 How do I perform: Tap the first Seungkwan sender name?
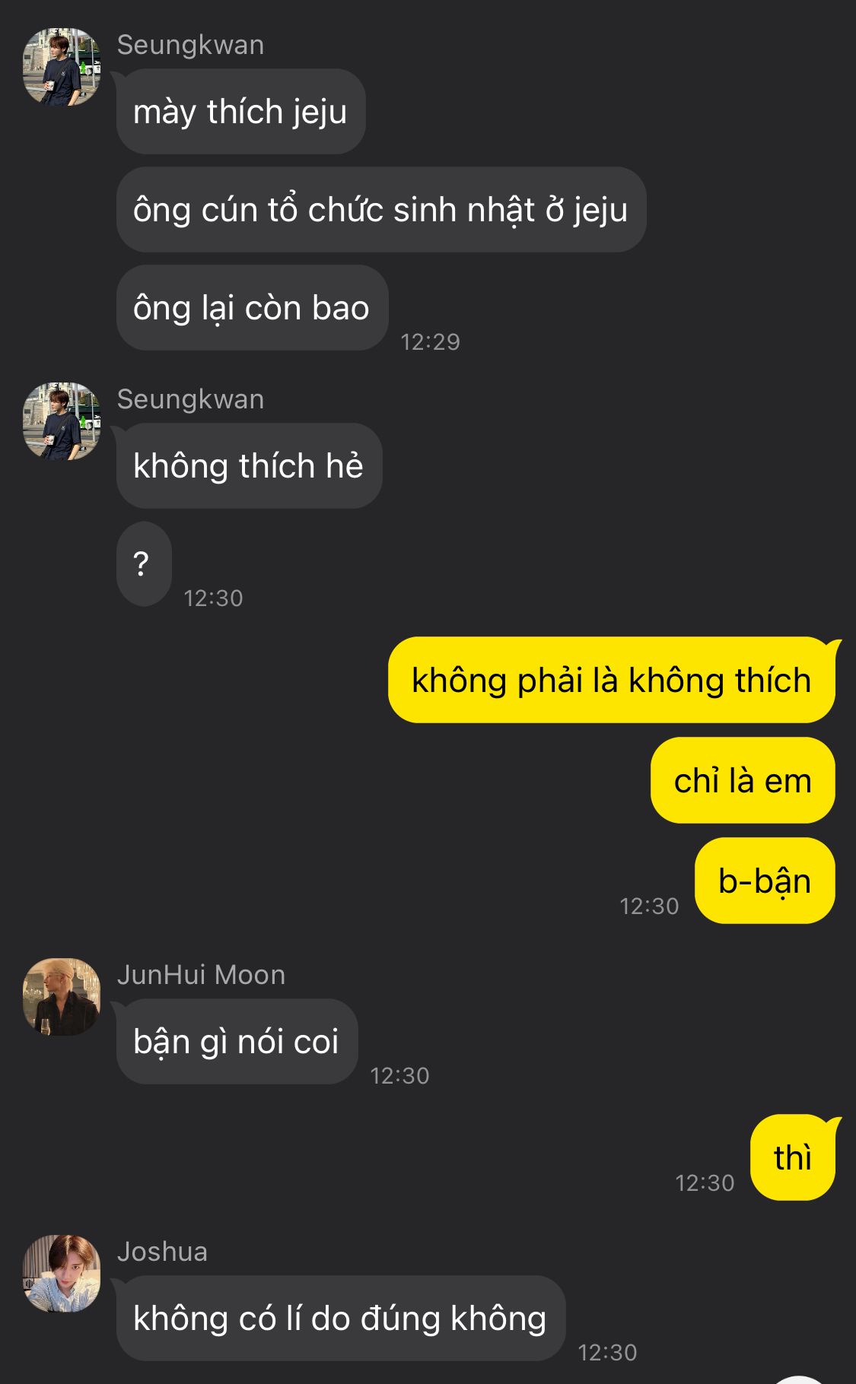[x=190, y=45]
